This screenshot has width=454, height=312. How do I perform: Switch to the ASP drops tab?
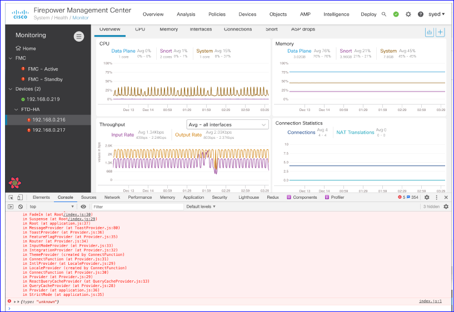[x=303, y=29]
